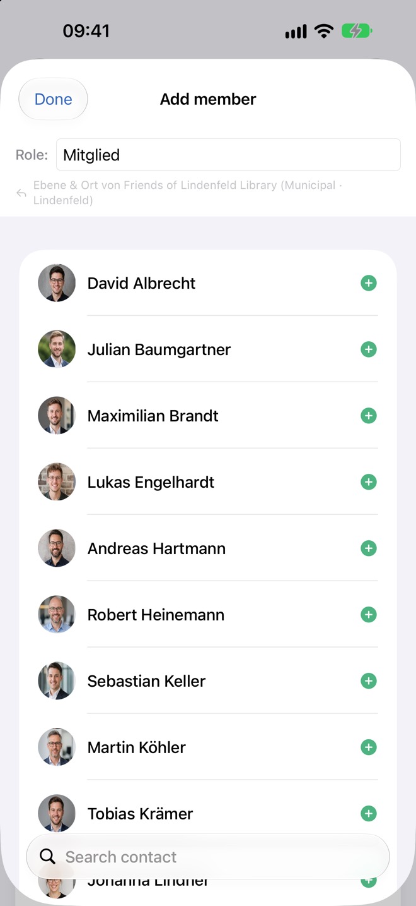Image resolution: width=416 pixels, height=906 pixels.
Task: Tap the plus icon beside Julian Baumgartner
Action: coord(369,349)
